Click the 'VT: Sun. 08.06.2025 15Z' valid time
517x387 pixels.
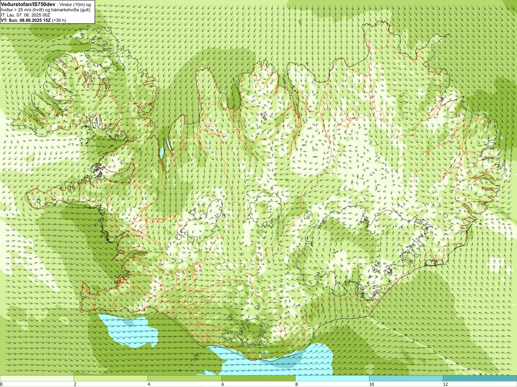[x=25, y=20]
